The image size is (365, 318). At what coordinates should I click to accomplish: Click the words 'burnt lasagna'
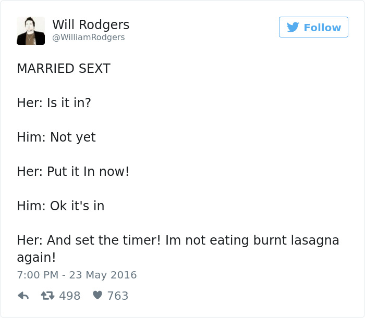pos(296,240)
